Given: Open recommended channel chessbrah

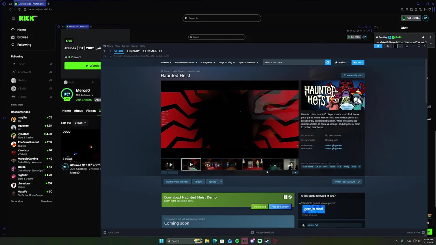Looking at the screenshot, I should click(x=32, y=185).
